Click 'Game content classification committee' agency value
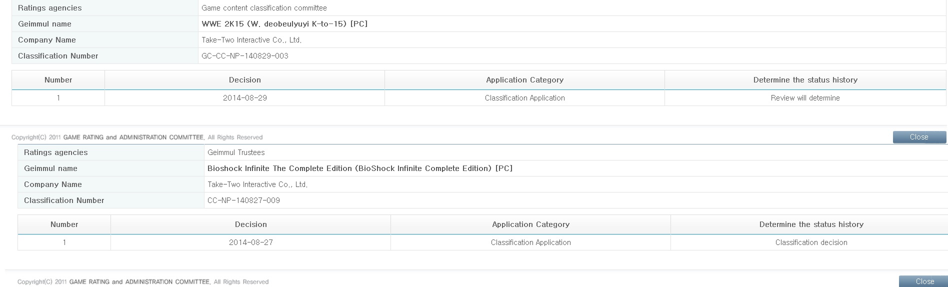Image resolution: width=948 pixels, height=287 pixels. point(264,8)
